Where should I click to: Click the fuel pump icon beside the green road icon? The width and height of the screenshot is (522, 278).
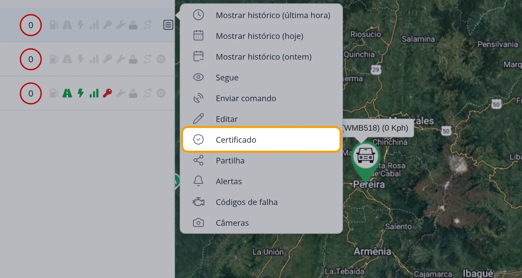click(54, 93)
